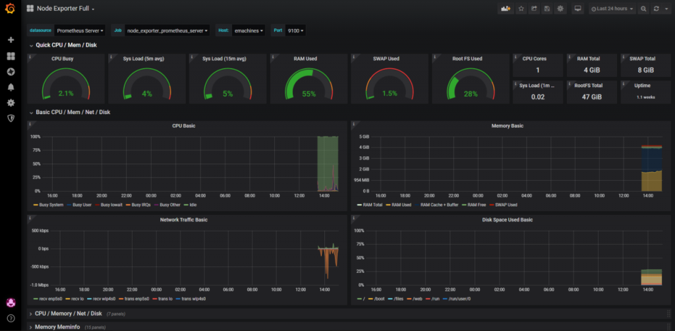Click the CPU Basic panel title
Screen dimensions: 675x331
click(183, 125)
